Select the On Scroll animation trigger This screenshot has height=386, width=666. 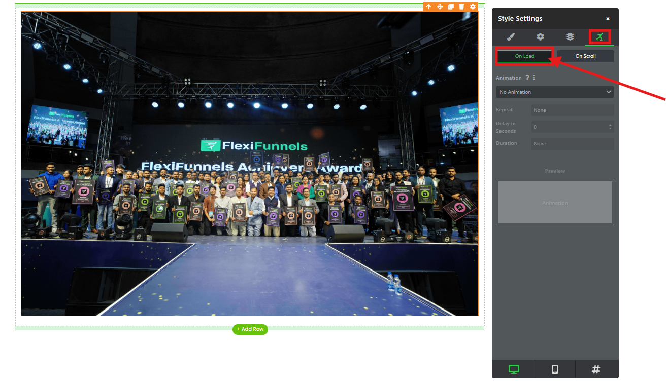tap(585, 56)
